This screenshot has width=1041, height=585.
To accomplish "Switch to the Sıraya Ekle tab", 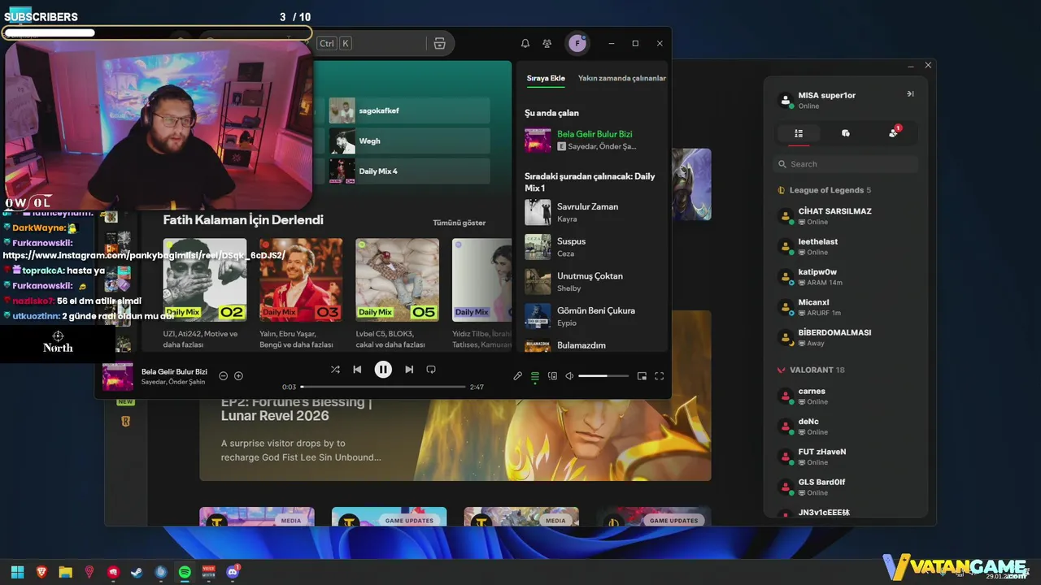I will (x=546, y=78).
